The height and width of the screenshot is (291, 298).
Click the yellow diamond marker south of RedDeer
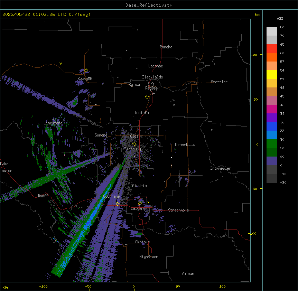pos(147,97)
